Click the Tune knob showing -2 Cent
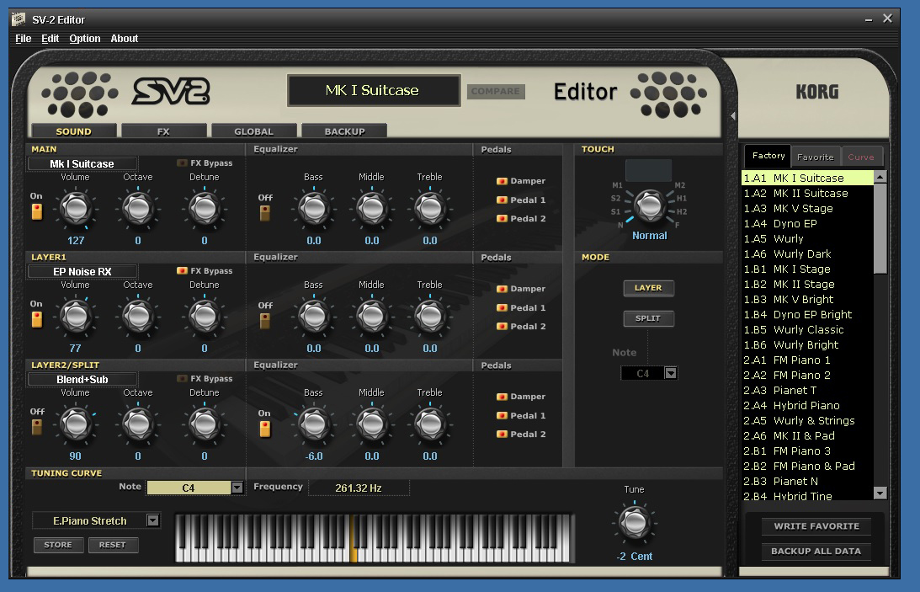 pyautogui.click(x=635, y=525)
